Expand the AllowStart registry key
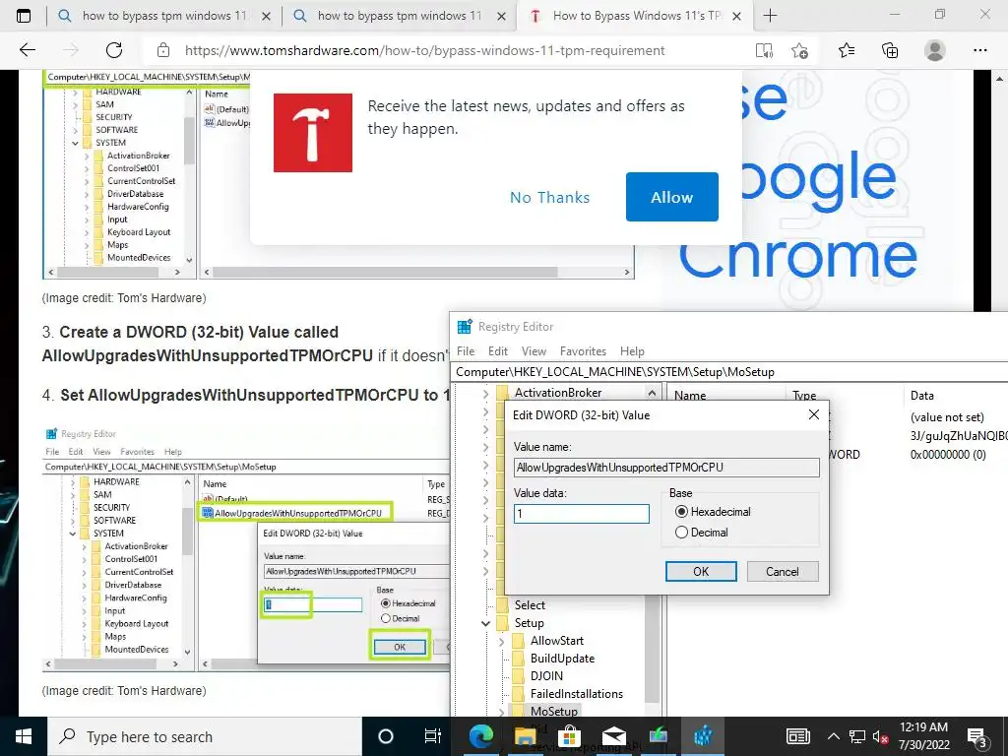Screen dimensions: 1008x756 coord(501,641)
